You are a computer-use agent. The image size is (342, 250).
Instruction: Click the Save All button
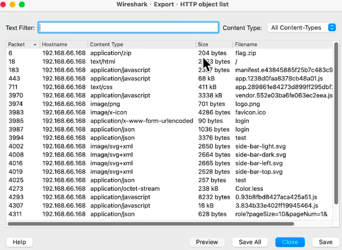250,242
